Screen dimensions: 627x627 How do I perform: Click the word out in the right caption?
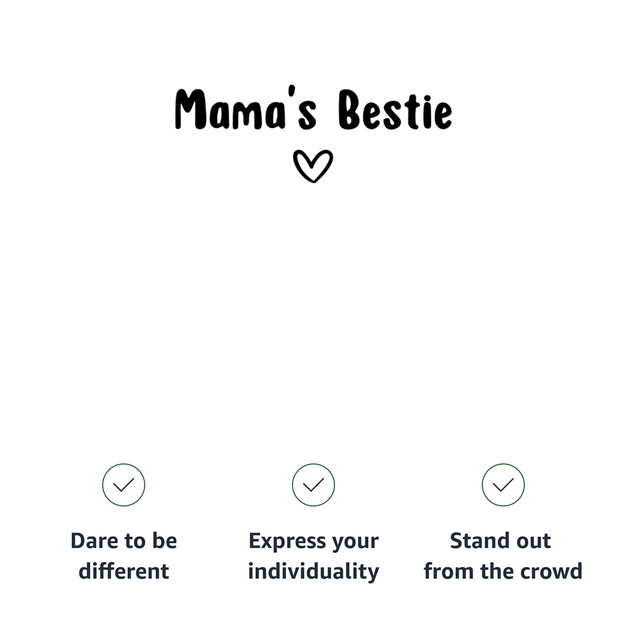point(533,541)
